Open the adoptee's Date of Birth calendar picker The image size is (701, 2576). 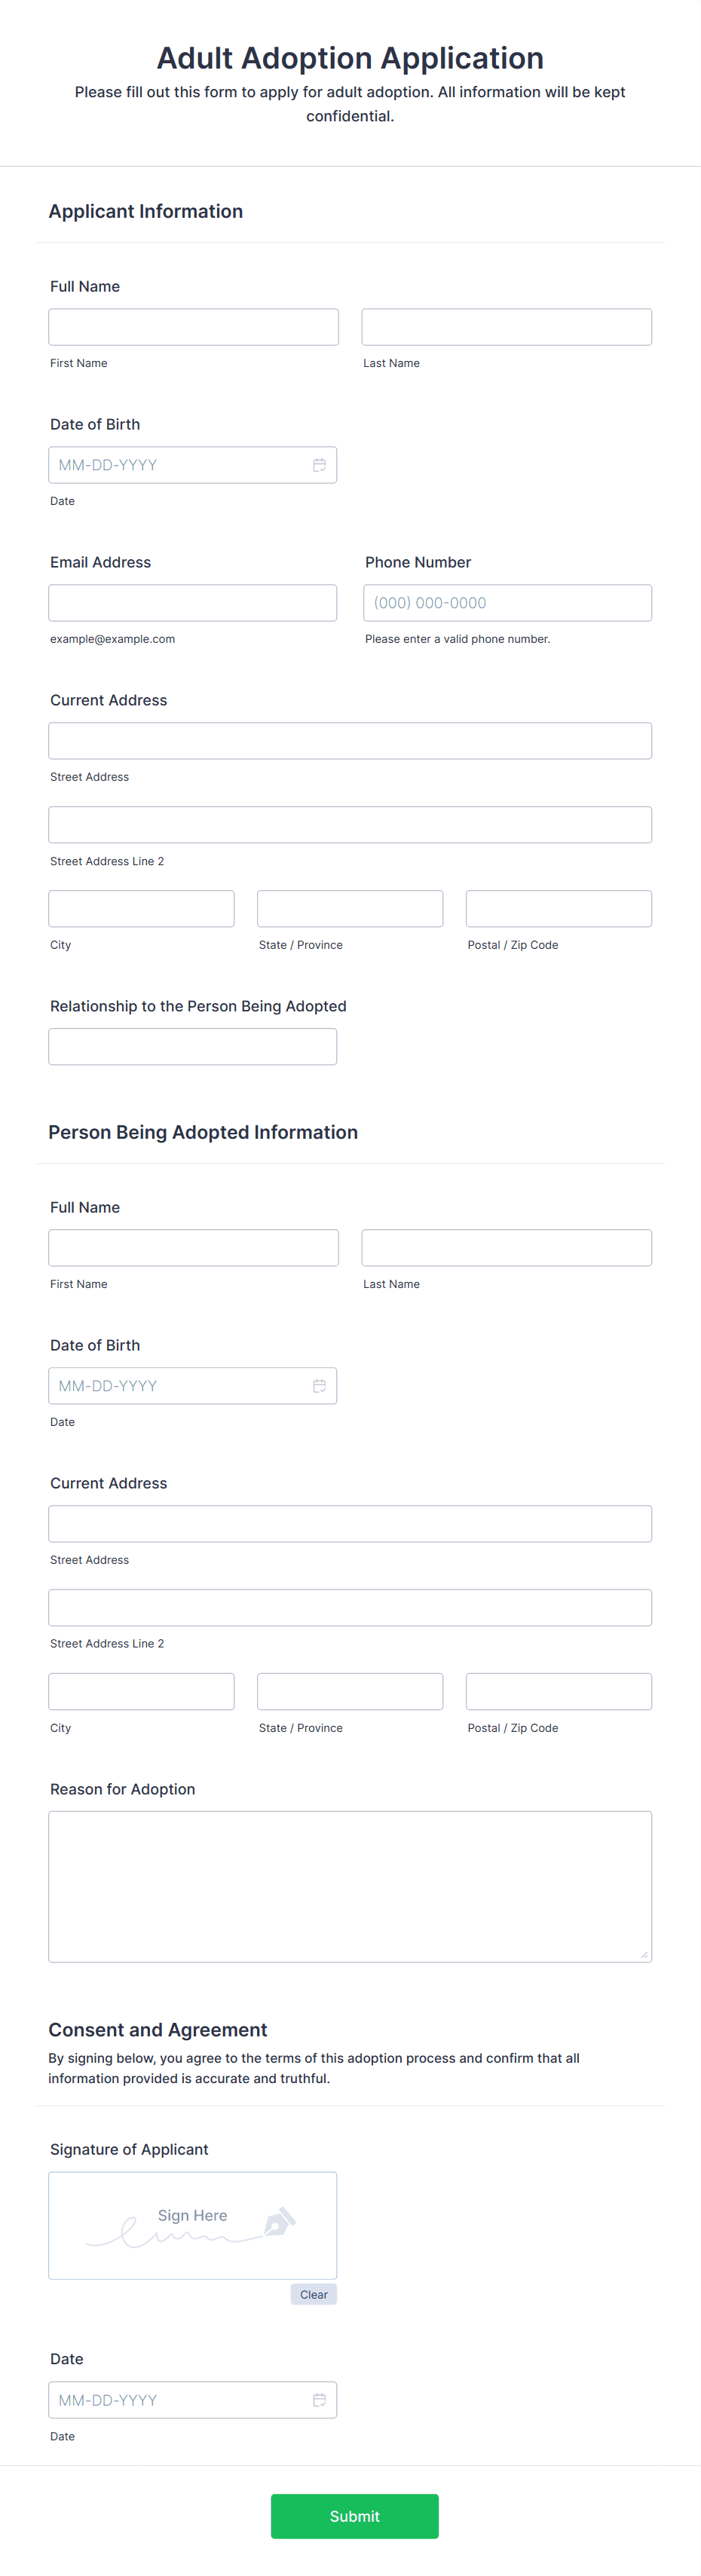pyautogui.click(x=319, y=1385)
